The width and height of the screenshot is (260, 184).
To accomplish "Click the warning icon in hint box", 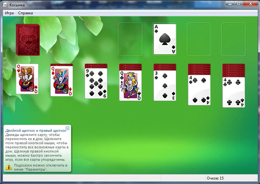I will click(x=9, y=167).
